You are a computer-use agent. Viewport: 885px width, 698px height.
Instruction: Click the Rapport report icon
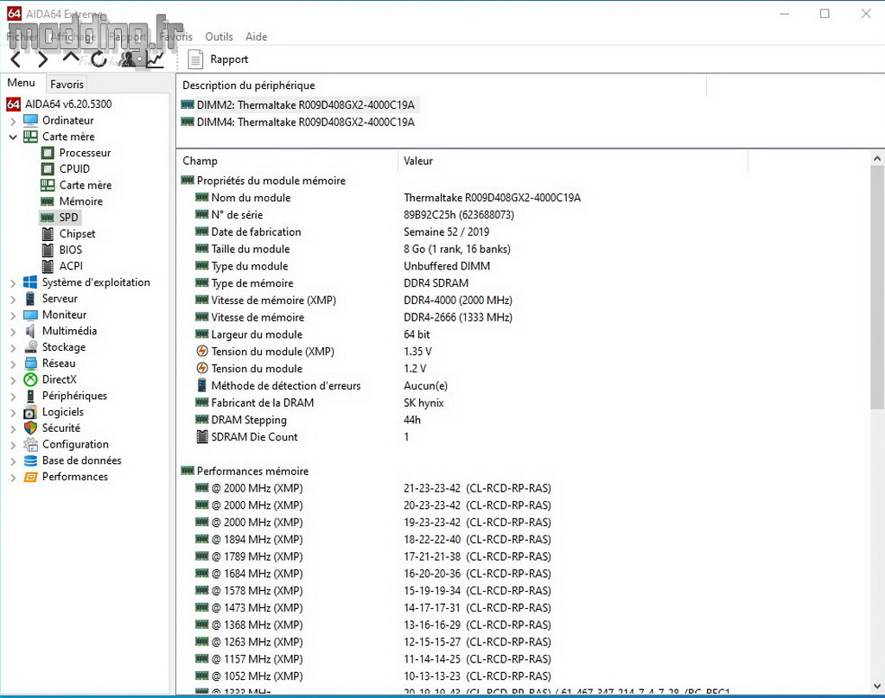[x=195, y=60]
